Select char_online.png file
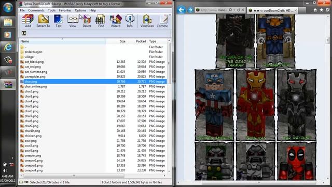 click(36, 87)
